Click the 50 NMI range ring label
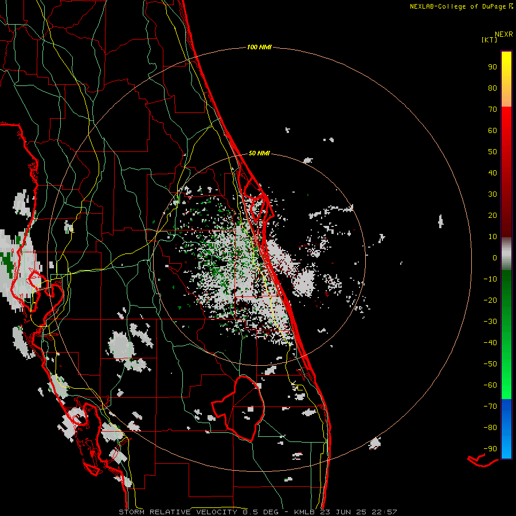The width and height of the screenshot is (516, 516). (x=259, y=153)
